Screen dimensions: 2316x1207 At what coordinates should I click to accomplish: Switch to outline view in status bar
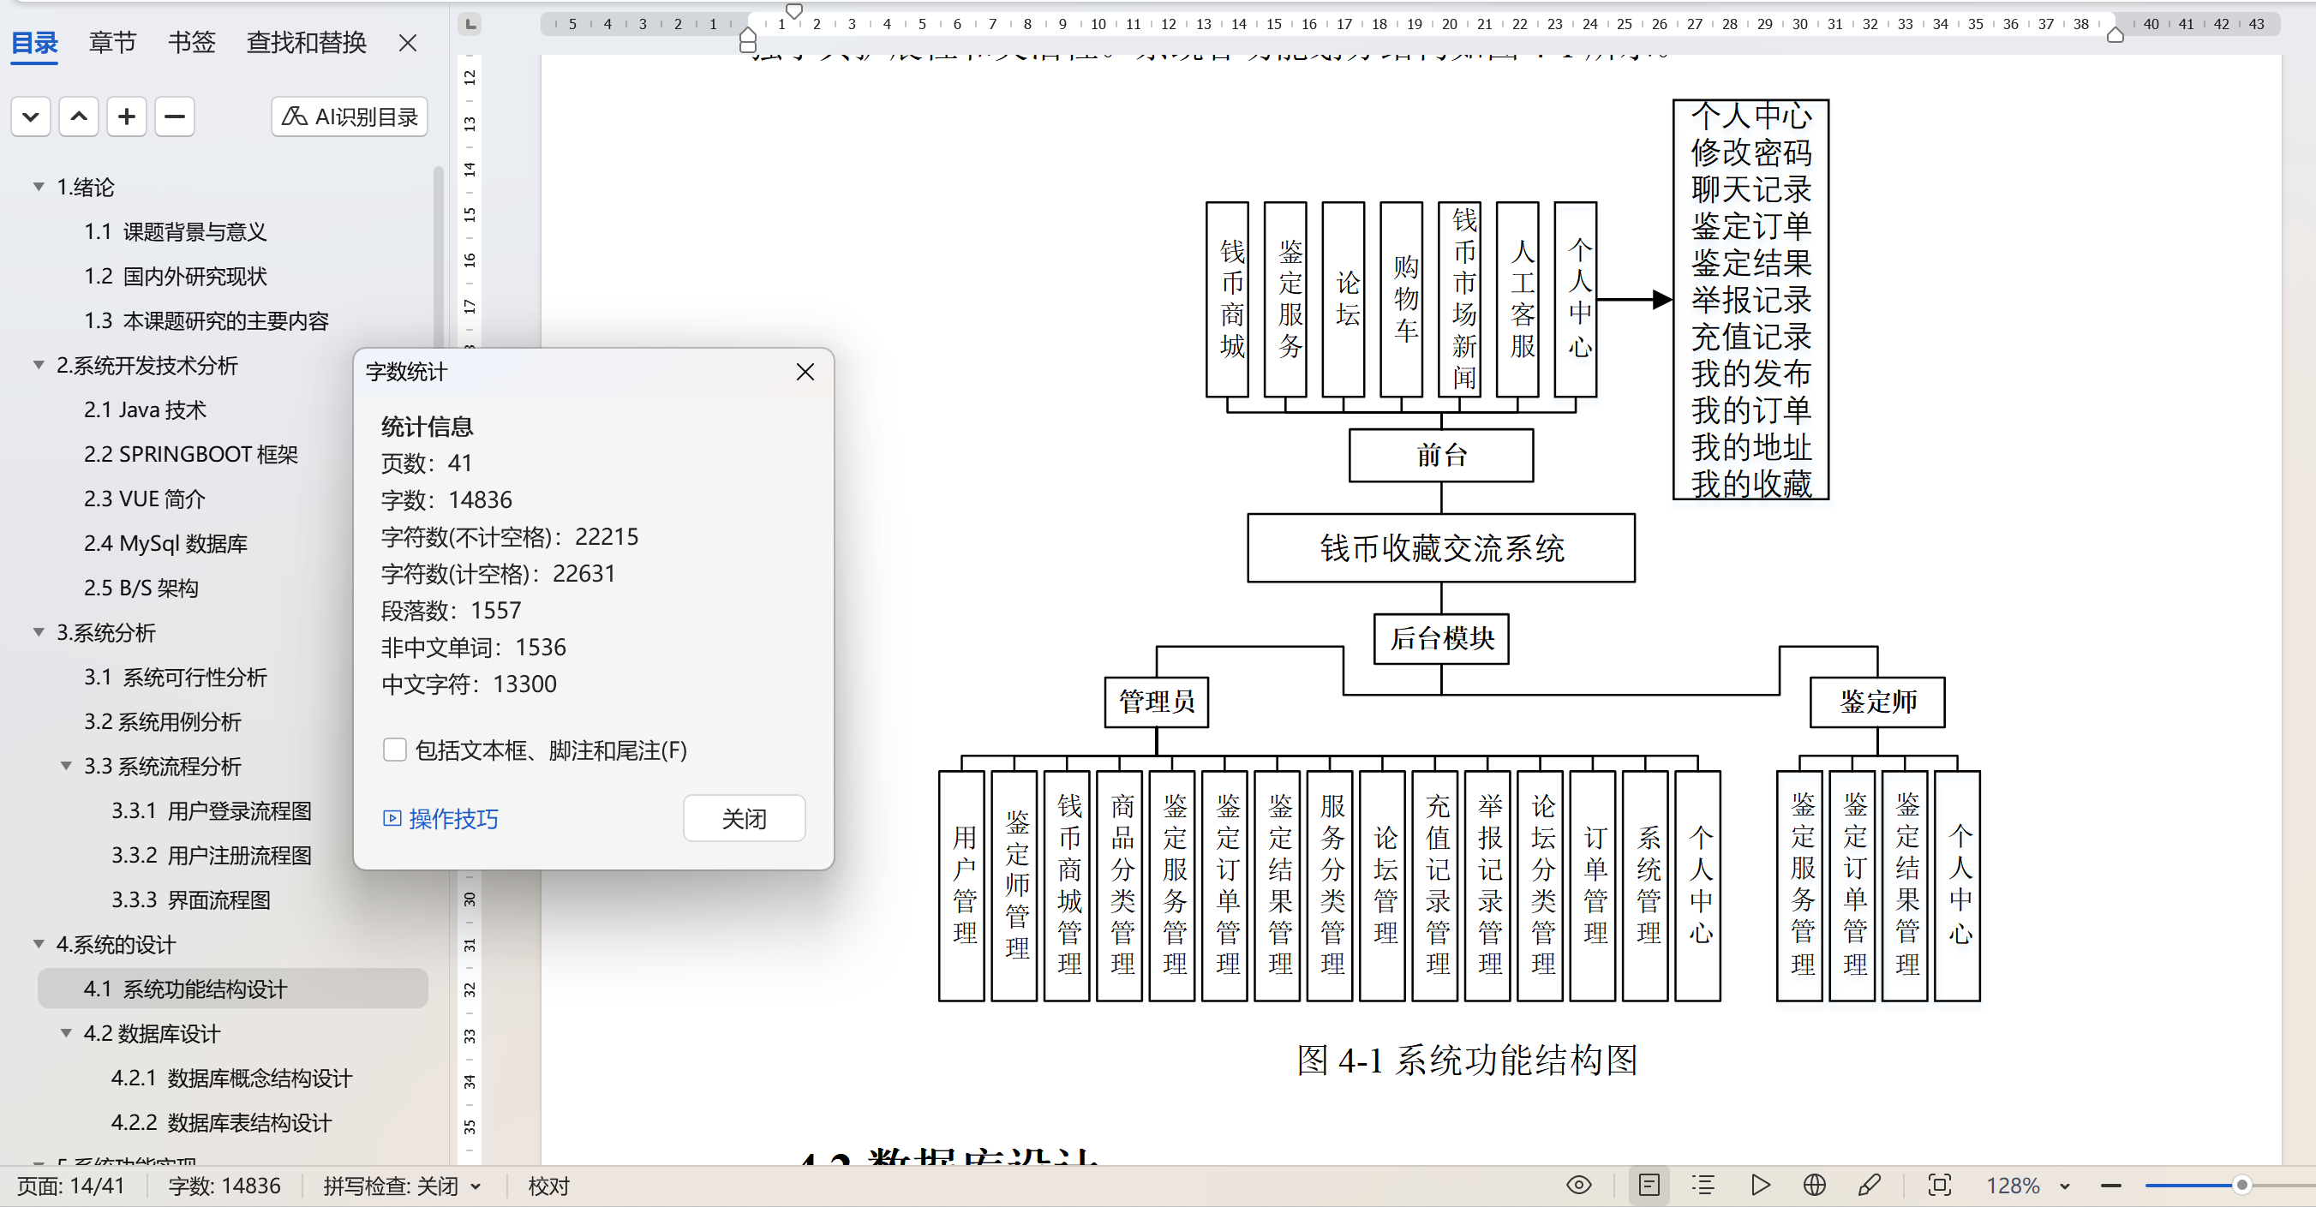point(1703,1186)
